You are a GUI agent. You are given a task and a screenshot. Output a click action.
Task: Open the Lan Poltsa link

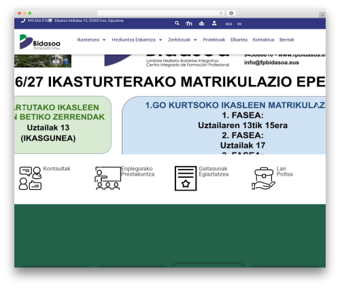(x=284, y=172)
